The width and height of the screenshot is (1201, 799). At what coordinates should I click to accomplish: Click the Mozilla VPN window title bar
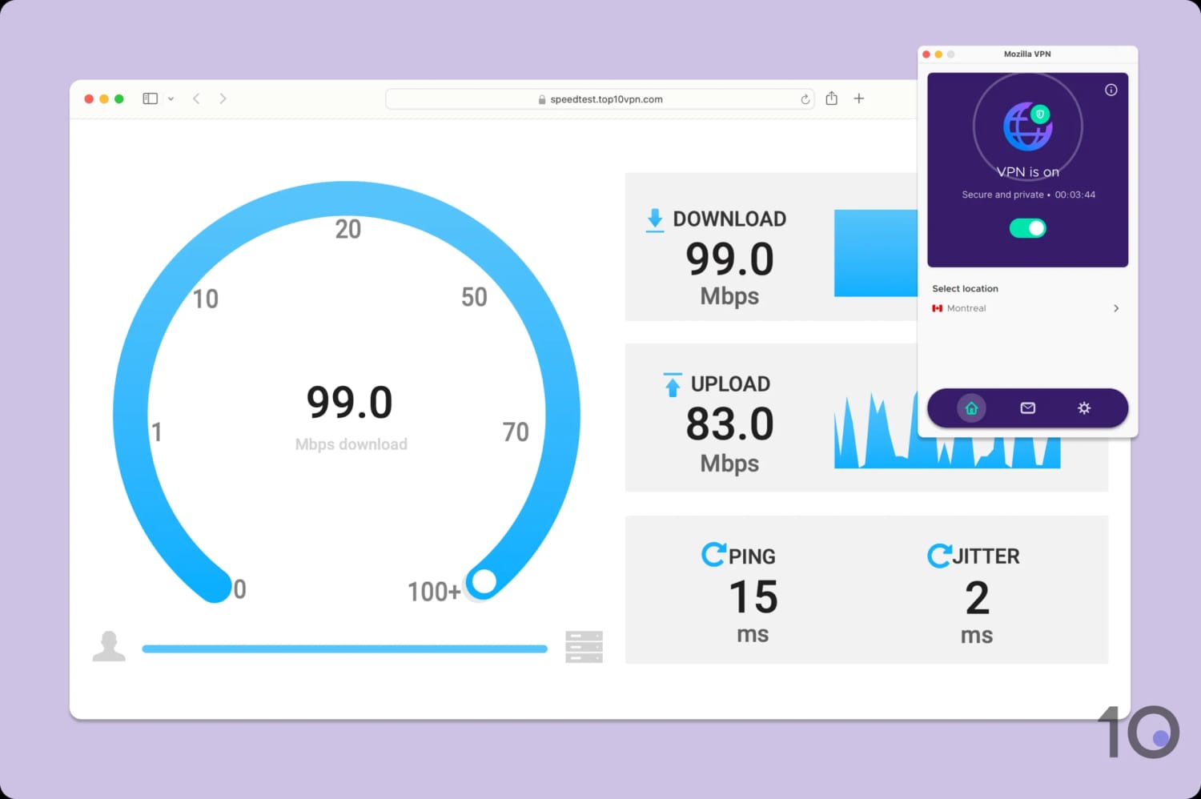click(x=1027, y=54)
